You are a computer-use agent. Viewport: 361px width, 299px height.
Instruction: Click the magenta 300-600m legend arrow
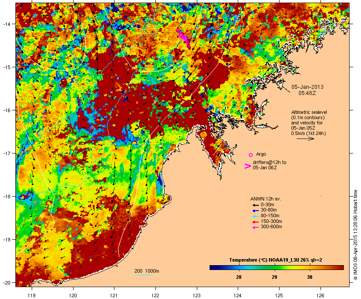(256, 227)
